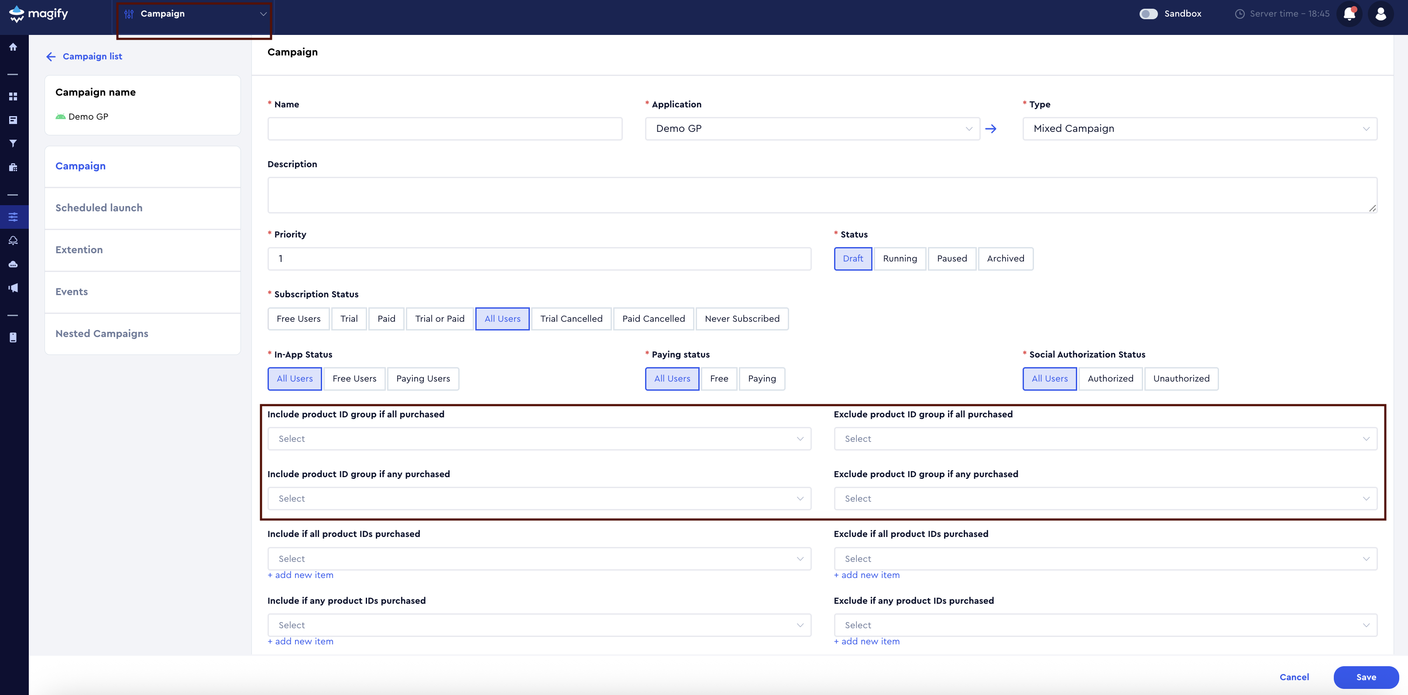Screen dimensions: 1408x695
Task: Open Include product ID group if all purchased dropdown
Action: coord(539,439)
